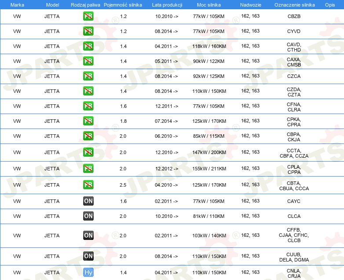Click the petrol icon in the CZCA row

pyautogui.click(x=88, y=76)
